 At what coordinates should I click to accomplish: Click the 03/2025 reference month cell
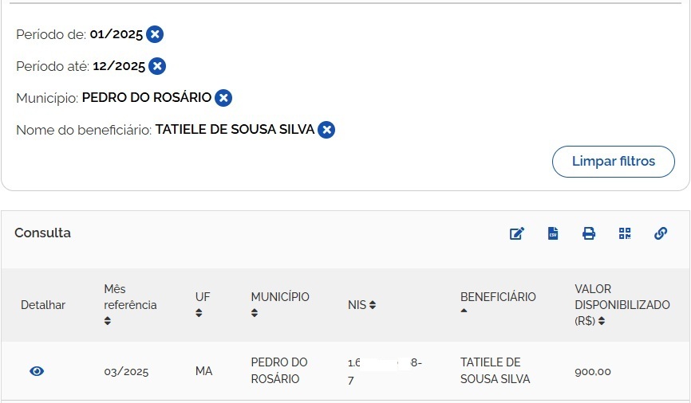126,371
